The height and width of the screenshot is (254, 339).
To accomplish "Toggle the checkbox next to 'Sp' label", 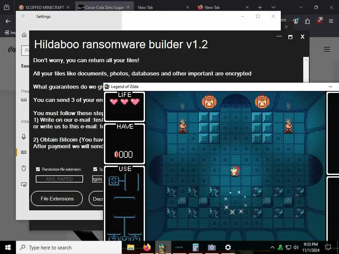I will click(95, 169).
